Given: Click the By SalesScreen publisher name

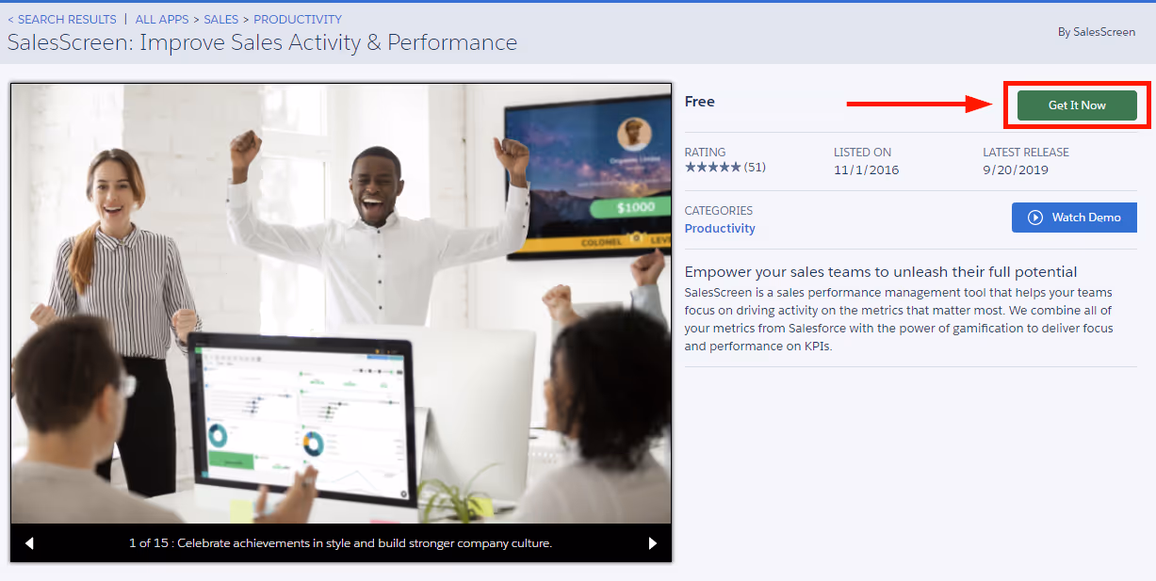Looking at the screenshot, I should click(1099, 31).
